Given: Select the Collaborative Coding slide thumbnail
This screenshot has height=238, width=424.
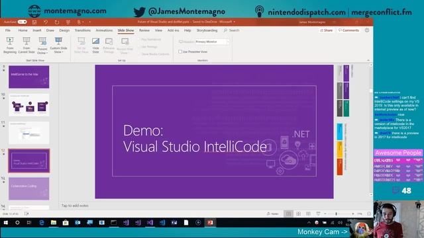Looking at the screenshot, I should coord(29,188).
